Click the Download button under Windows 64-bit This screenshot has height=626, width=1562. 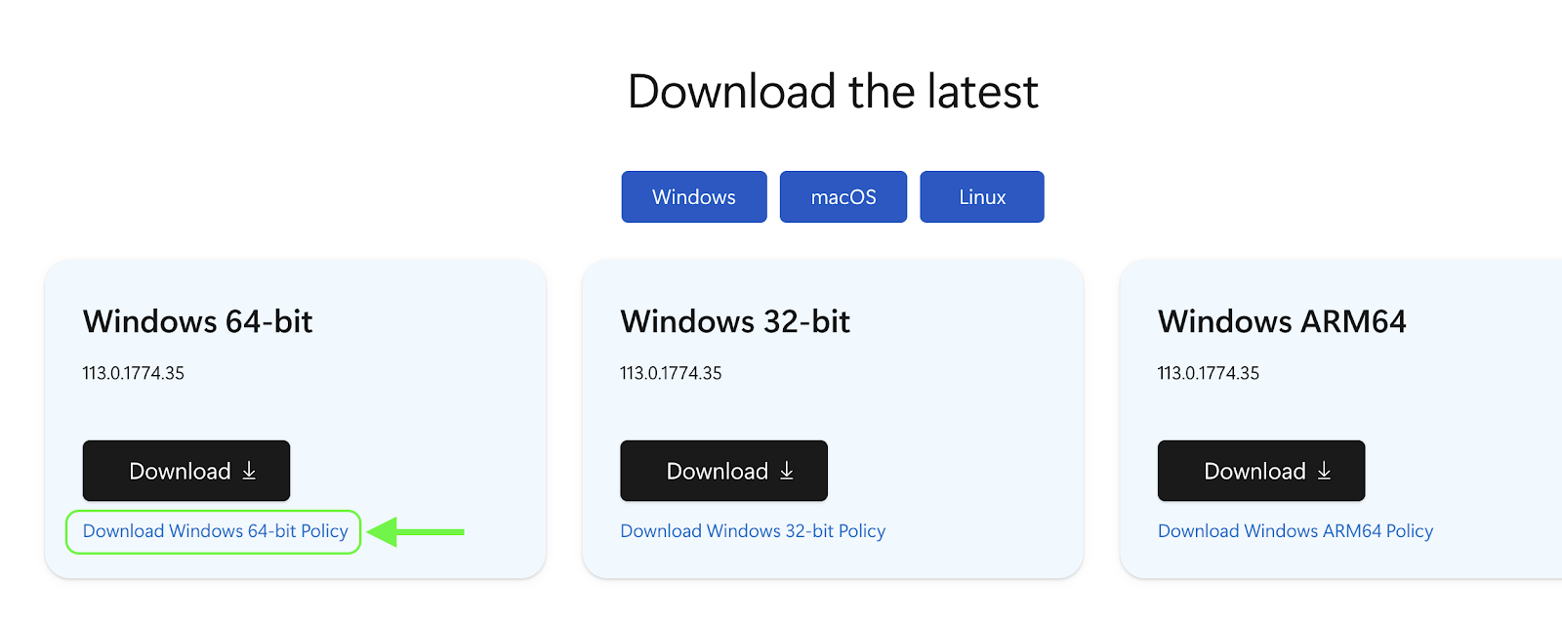click(x=186, y=471)
